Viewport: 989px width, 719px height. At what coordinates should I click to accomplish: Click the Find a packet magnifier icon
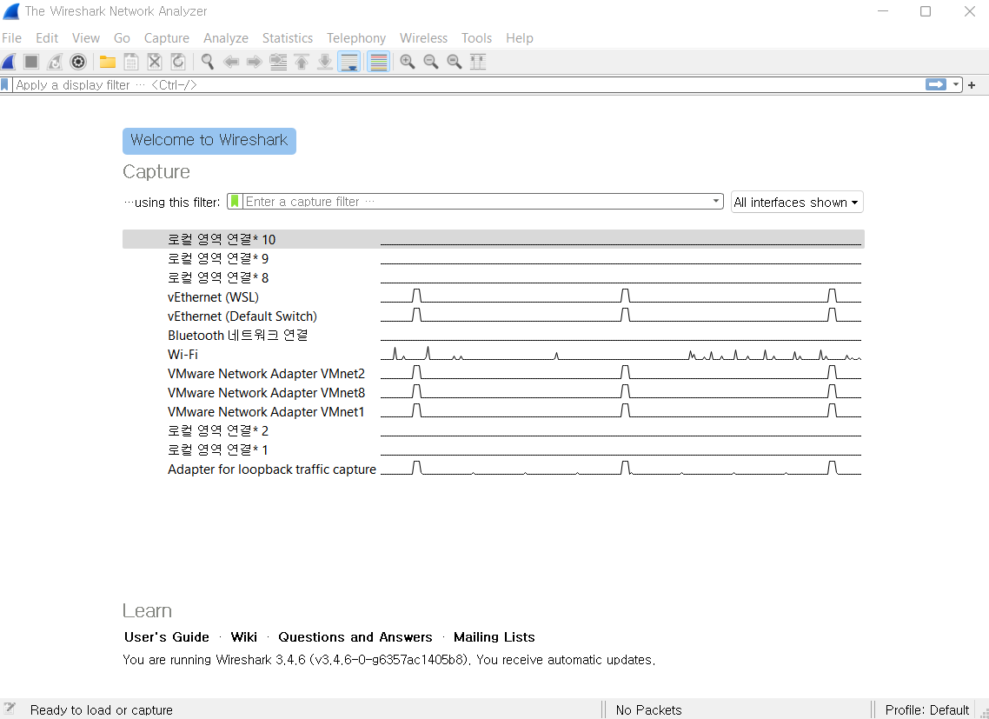click(208, 62)
